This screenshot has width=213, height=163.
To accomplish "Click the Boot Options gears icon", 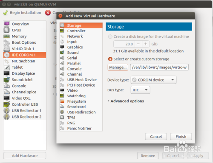I will [7, 42].
